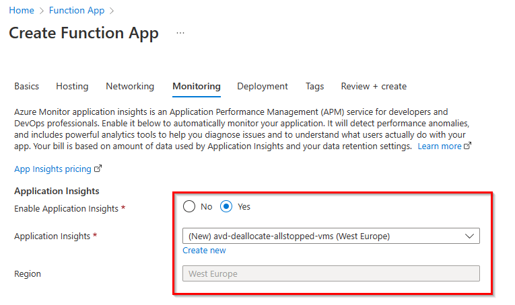Open the App Insights pricing link
Image resolution: width=515 pixels, height=305 pixels.
pyautogui.click(x=53, y=169)
